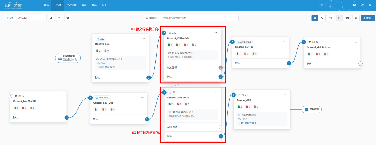Open the settings gear in header
This screenshot has height=145, width=376.
coord(354,5)
